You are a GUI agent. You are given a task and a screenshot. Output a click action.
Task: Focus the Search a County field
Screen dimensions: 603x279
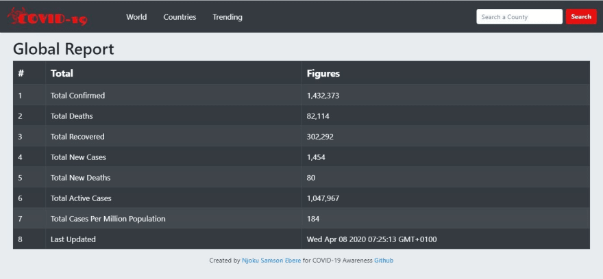(x=519, y=16)
